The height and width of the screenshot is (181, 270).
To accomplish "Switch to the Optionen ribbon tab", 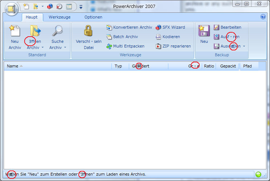I will coord(93,17).
